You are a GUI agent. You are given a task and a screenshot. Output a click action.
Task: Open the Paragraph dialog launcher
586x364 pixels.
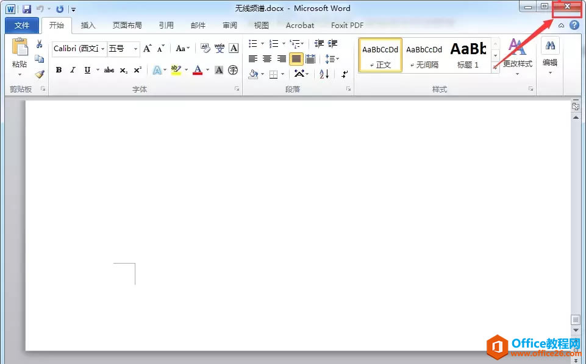348,89
